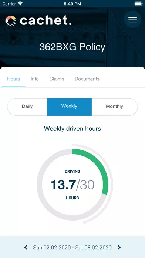Open the Claims tab
145x258 pixels.
[57, 79]
